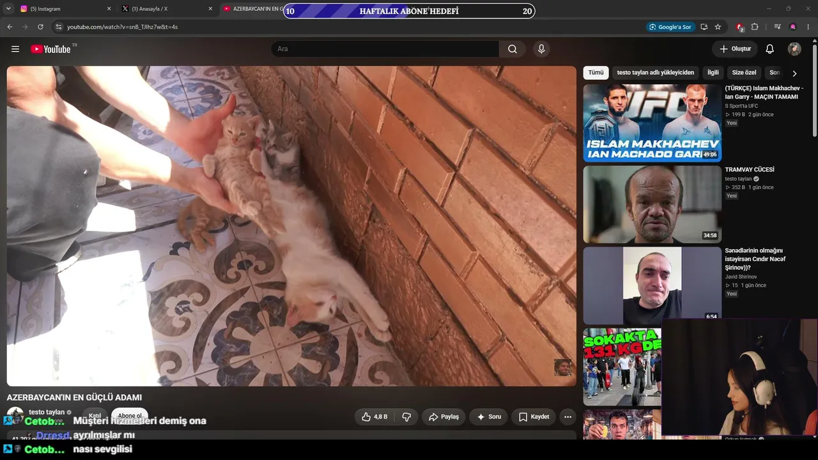Save the video with the Kaydet button
The height and width of the screenshot is (460, 818).
(534, 417)
